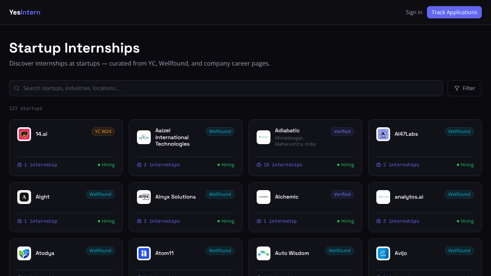Screen dimensions: 491x276
Task: Go to YesIntern home logo
Action: point(25,12)
